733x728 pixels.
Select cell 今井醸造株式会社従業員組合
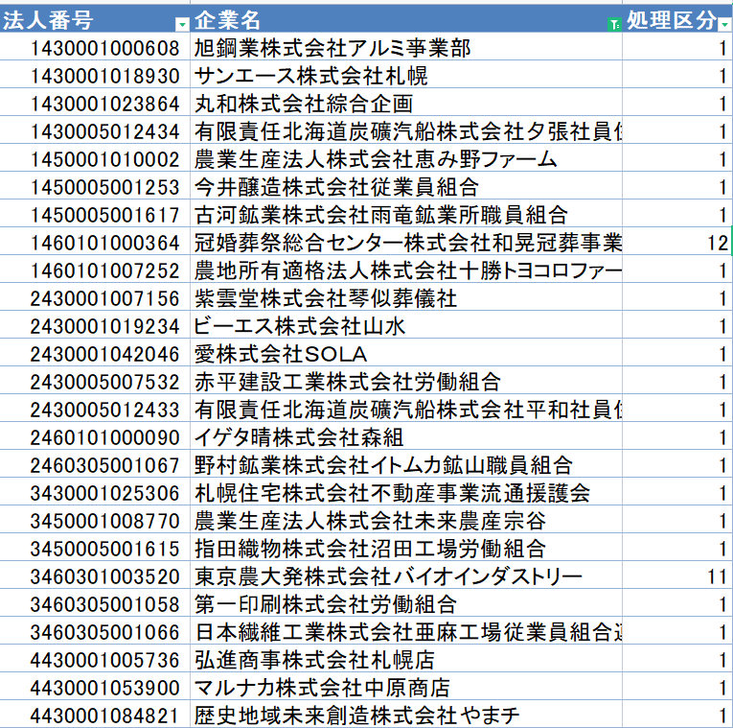point(406,186)
